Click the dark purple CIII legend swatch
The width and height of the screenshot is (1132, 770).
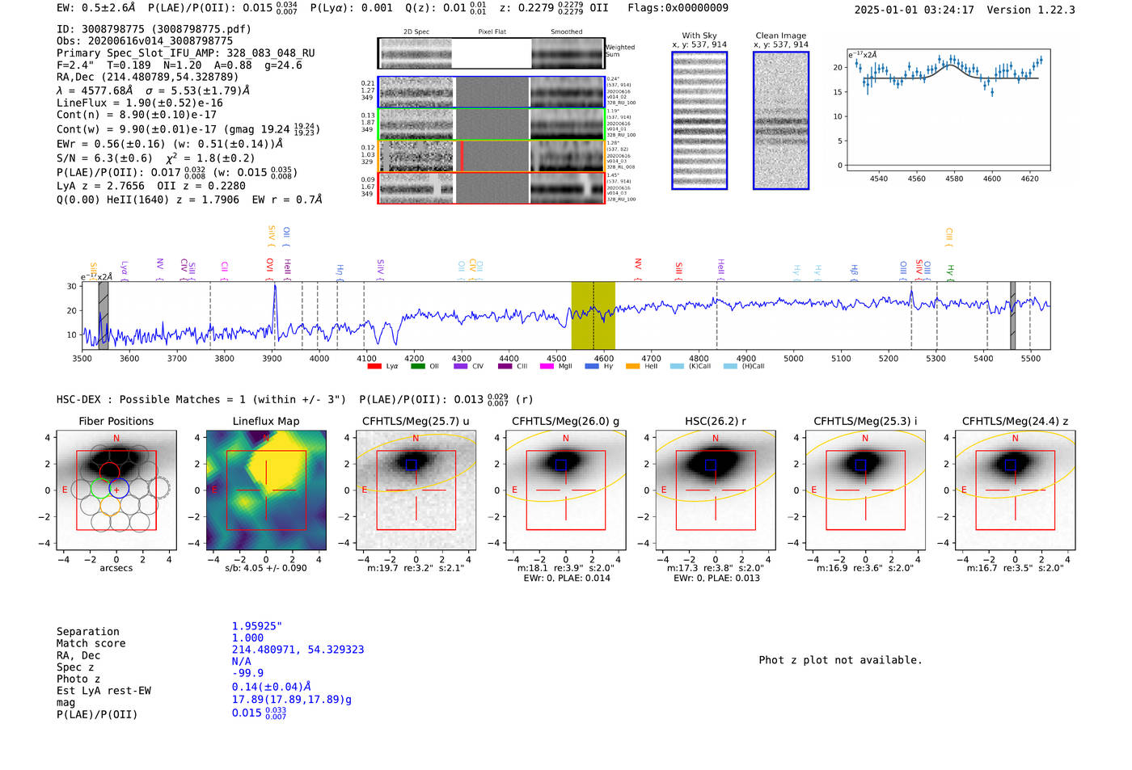[x=505, y=366]
